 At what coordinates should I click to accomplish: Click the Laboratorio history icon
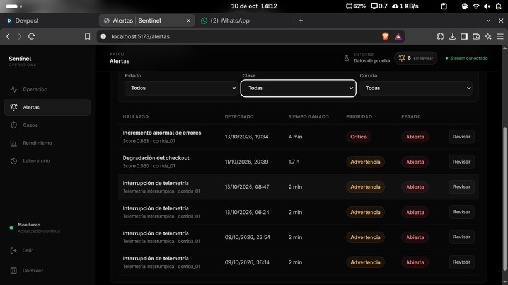[14, 161]
